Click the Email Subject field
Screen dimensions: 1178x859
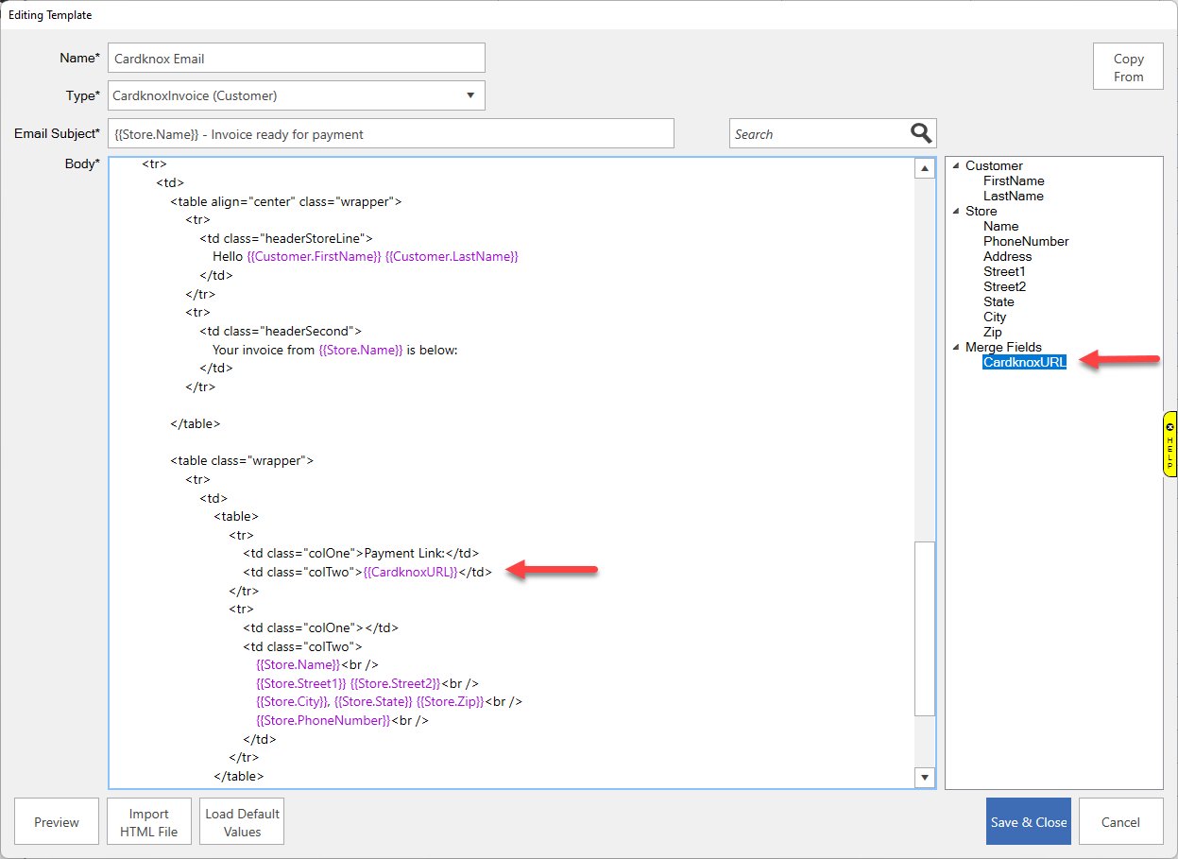[x=390, y=134]
